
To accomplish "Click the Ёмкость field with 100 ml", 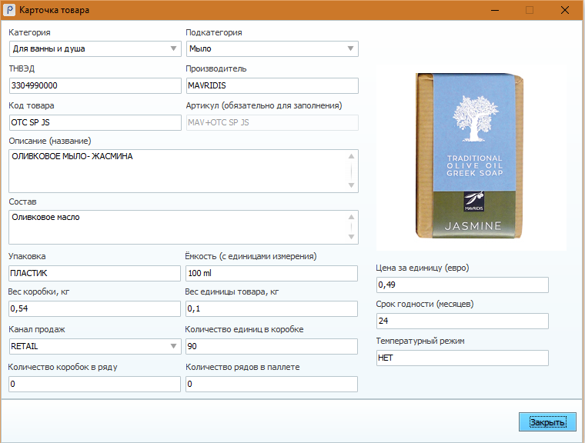I will pos(272,273).
